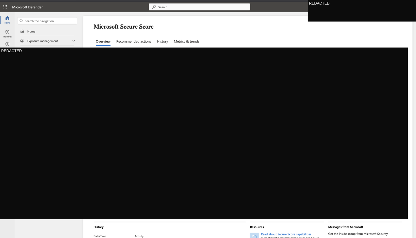Switch to the Overview tab
This screenshot has width=416, height=238.
click(103, 42)
